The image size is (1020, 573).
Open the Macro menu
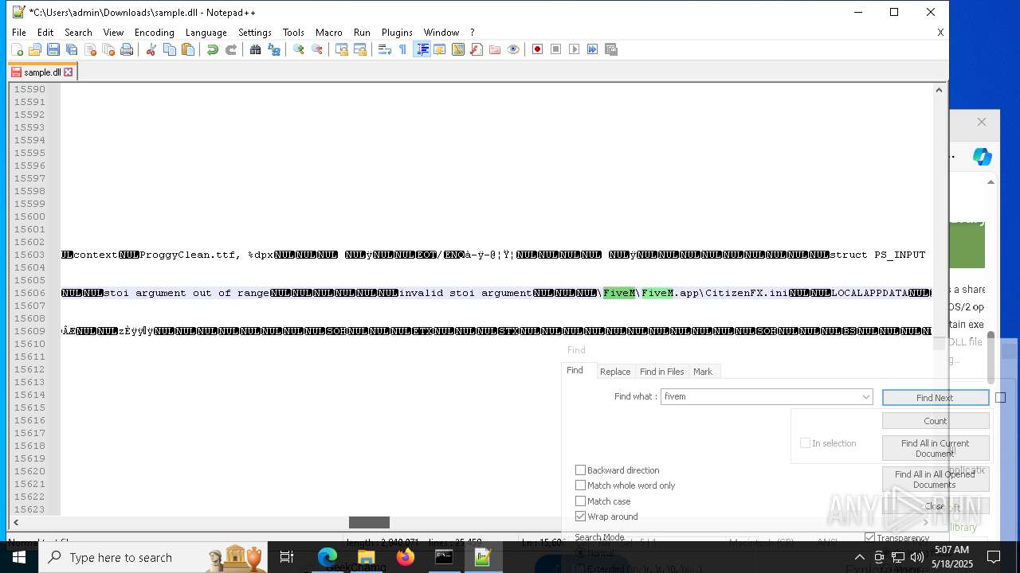tap(329, 33)
